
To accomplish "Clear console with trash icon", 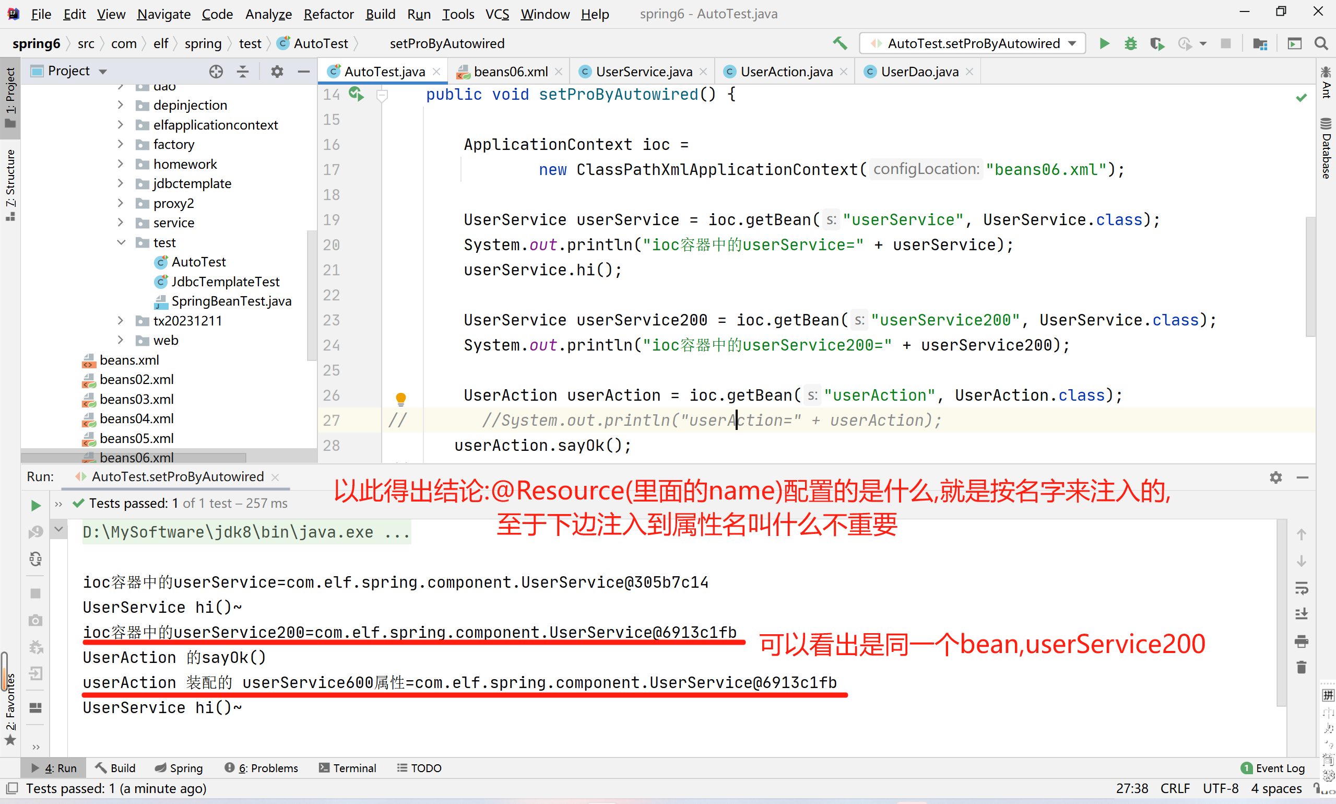I will [x=1302, y=667].
